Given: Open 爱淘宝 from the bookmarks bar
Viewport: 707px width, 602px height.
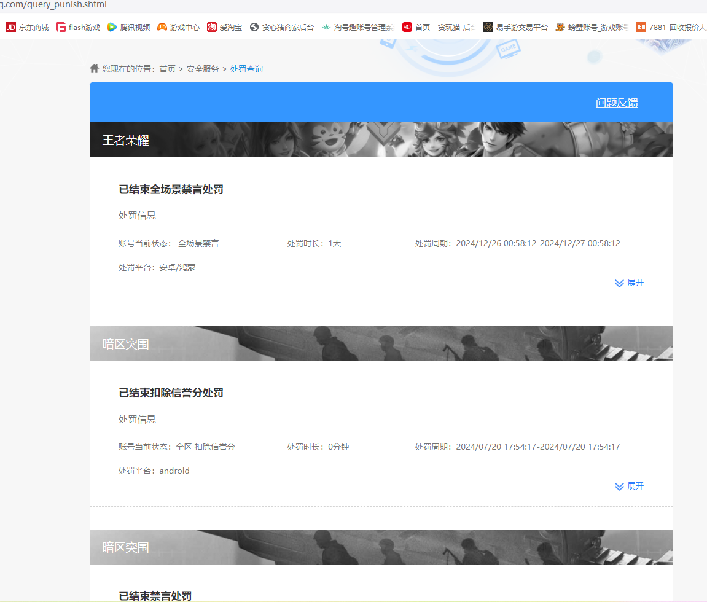Looking at the screenshot, I should pos(225,26).
